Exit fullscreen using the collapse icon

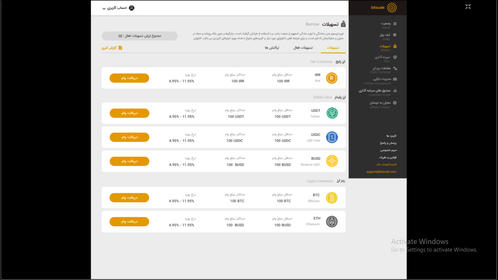pos(468,7)
